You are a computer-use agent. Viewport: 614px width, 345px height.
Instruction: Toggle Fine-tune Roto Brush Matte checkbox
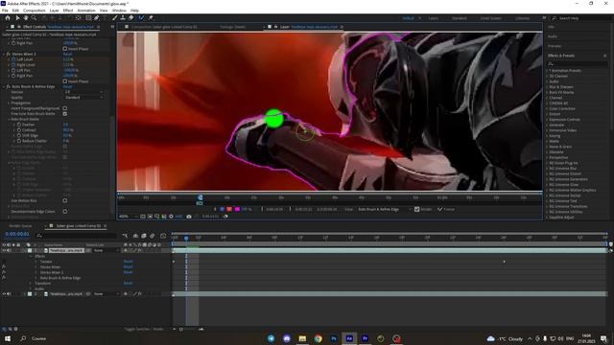tap(65, 114)
